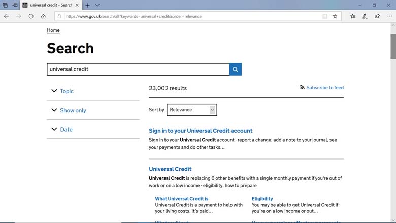Select the universal credit Search tab
The height and width of the screenshot is (223, 396).
pyautogui.click(x=49, y=5)
